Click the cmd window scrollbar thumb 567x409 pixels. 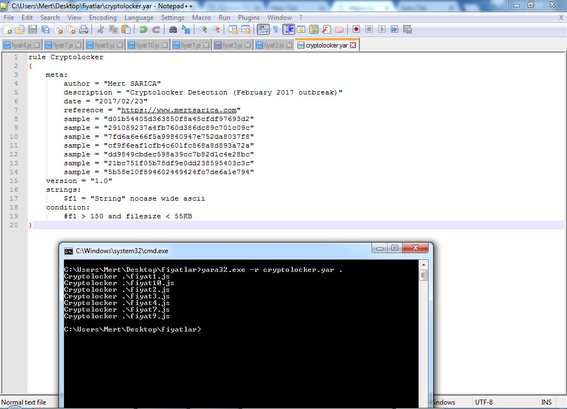pyautogui.click(x=424, y=275)
